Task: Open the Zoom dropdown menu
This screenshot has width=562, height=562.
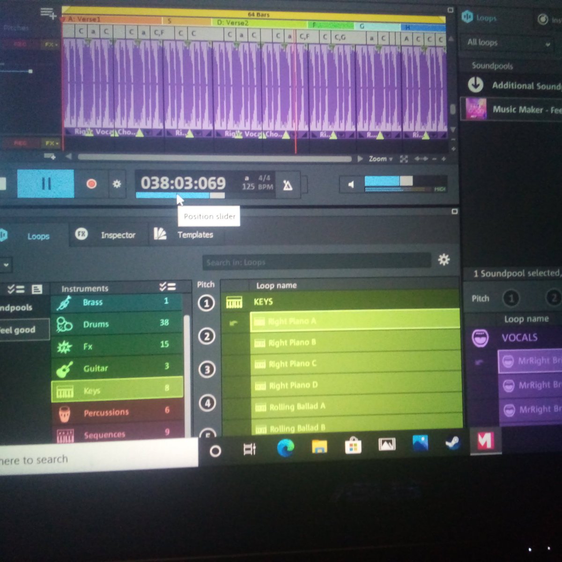Action: pos(380,159)
